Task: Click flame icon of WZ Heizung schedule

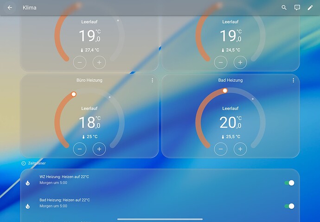Action: pos(27,183)
